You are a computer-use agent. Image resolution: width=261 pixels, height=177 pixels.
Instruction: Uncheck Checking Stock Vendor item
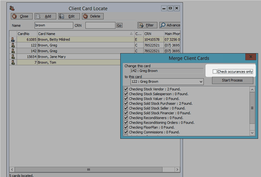click(x=126, y=89)
